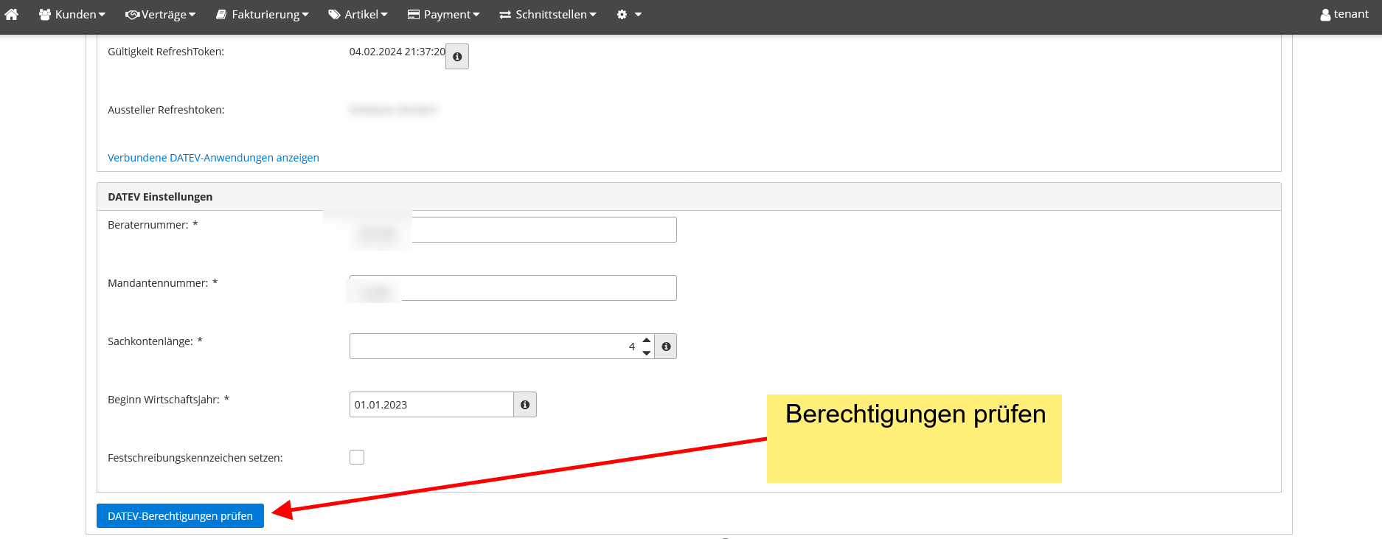This screenshot has height=539, width=1382.
Task: Open the Schnittstellen menu
Action: (x=548, y=14)
